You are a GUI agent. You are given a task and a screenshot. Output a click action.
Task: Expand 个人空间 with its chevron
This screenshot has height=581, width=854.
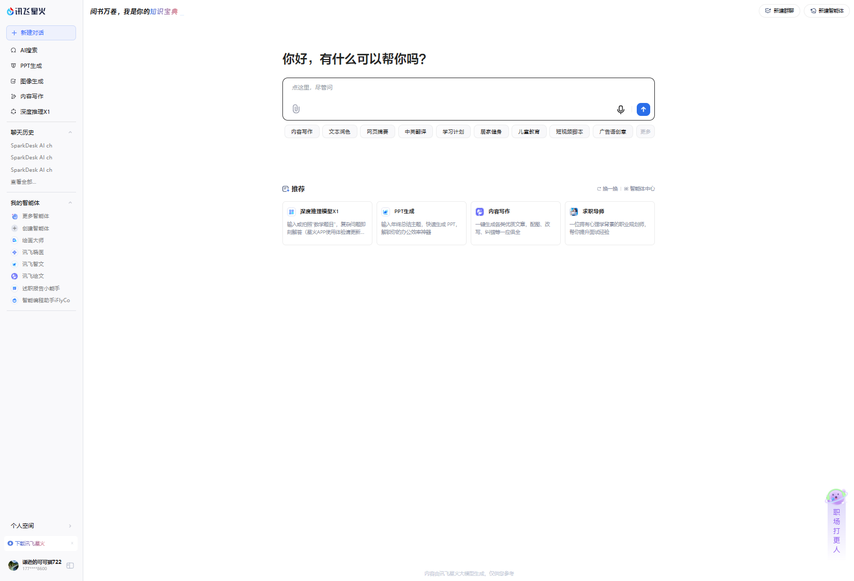tap(70, 526)
